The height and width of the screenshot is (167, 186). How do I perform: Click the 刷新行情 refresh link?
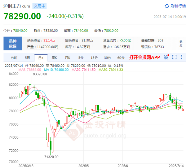pos(178,6)
